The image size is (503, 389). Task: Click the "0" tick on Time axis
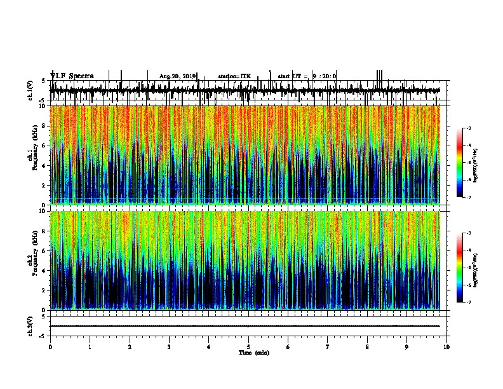point(50,347)
